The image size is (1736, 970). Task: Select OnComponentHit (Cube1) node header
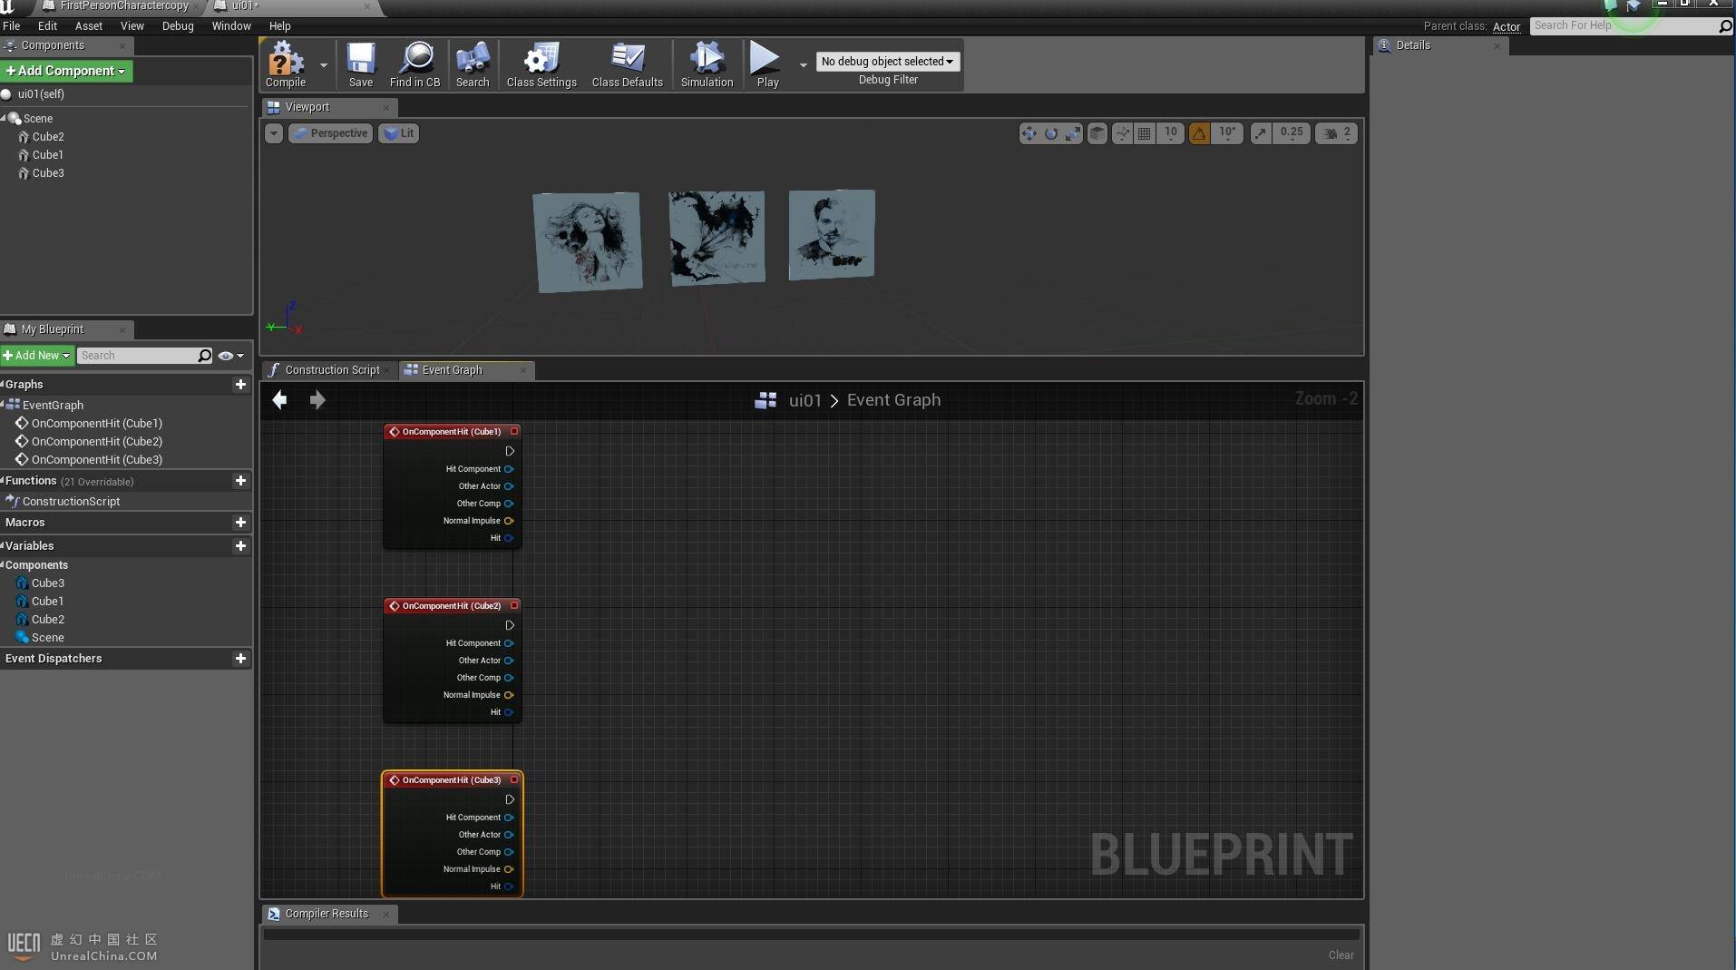point(452,432)
